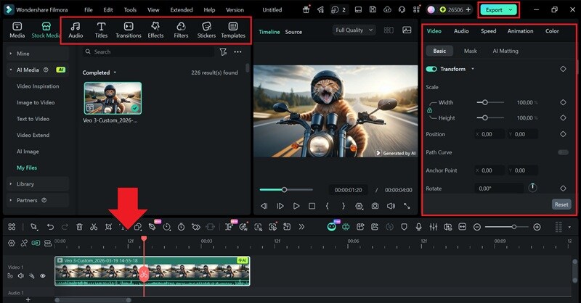
Task: Hide Video 1 track with eye icon
Action: point(43,276)
